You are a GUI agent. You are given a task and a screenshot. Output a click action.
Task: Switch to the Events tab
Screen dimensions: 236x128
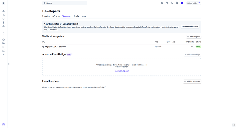click(x=76, y=16)
